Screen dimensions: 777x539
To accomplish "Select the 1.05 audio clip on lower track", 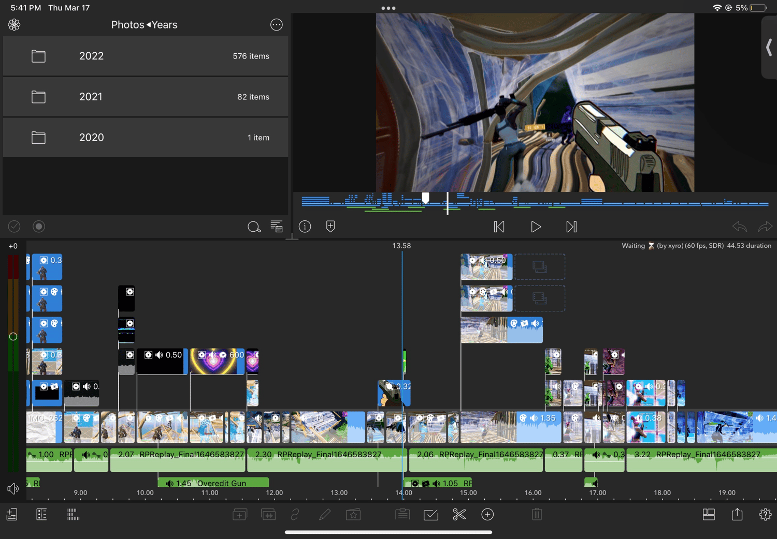I will [438, 483].
